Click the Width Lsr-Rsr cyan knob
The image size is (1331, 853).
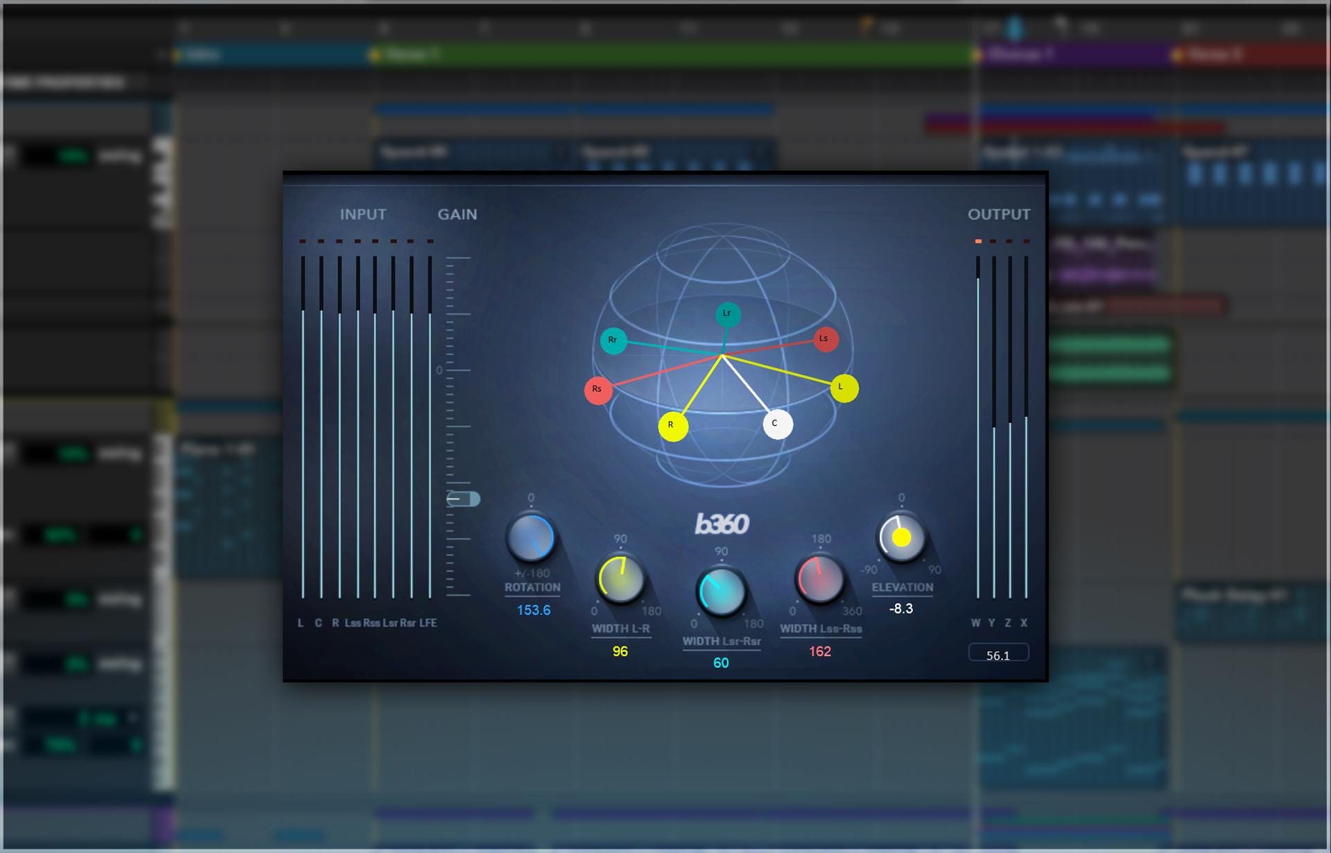pos(721,591)
